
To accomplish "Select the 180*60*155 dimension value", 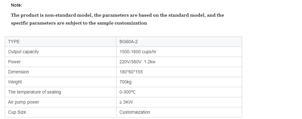I will (x=131, y=72).
